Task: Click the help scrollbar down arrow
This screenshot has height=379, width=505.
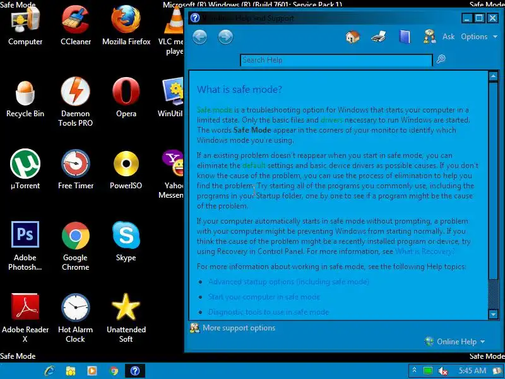Action: click(x=494, y=313)
